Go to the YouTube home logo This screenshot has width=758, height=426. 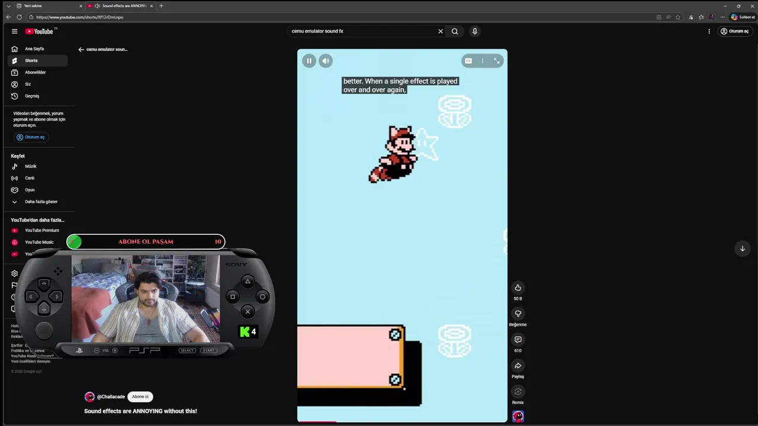click(x=40, y=31)
